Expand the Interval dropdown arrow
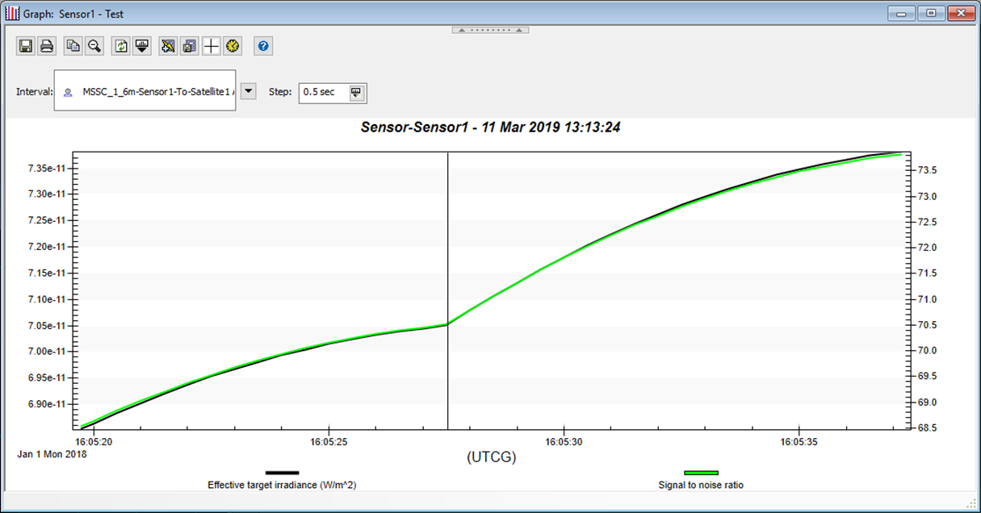The width and height of the screenshot is (981, 513). point(249,91)
